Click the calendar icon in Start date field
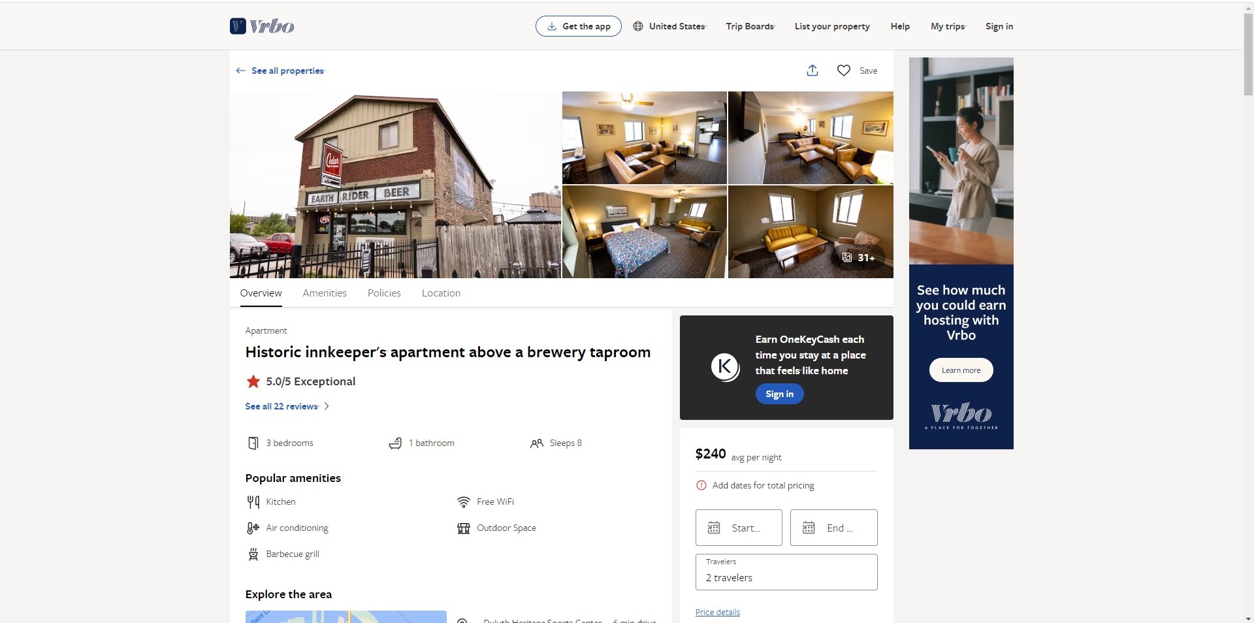The height and width of the screenshot is (623, 1254). tap(714, 528)
